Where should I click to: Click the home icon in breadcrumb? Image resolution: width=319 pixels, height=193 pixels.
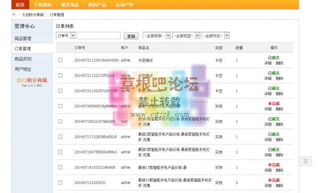click(14, 14)
